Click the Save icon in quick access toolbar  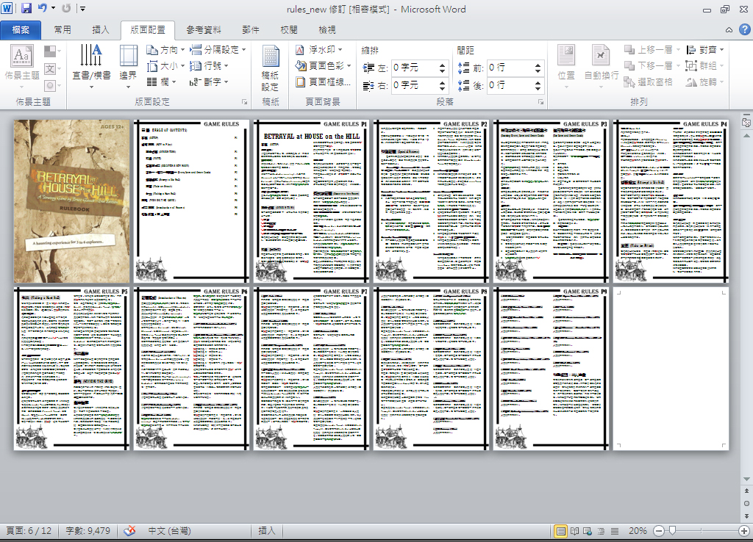[x=26, y=8]
